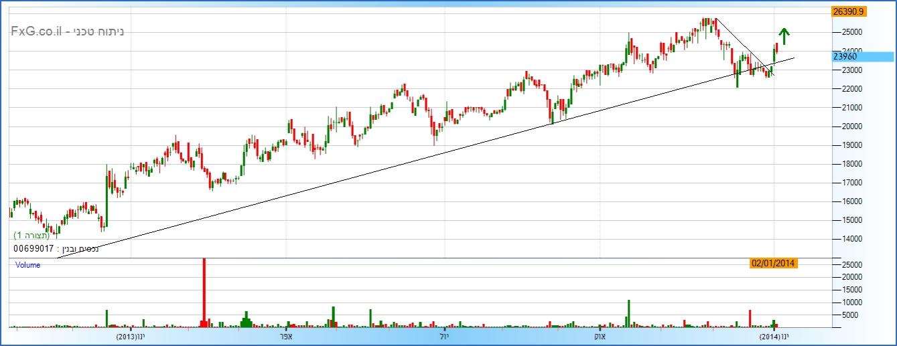Click the orange 02/01/2014 date label
The height and width of the screenshot is (346, 897).
(774, 264)
